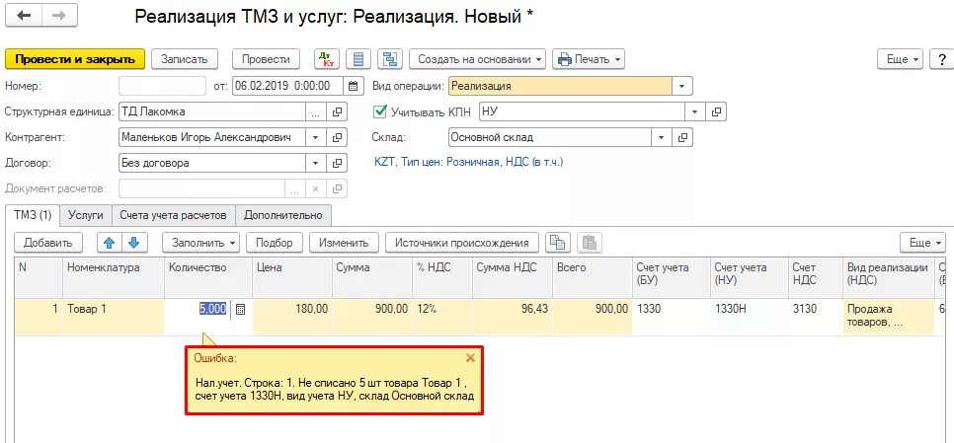Select Счет НДС cell 3130
This screenshot has width=954, height=443.
click(816, 316)
